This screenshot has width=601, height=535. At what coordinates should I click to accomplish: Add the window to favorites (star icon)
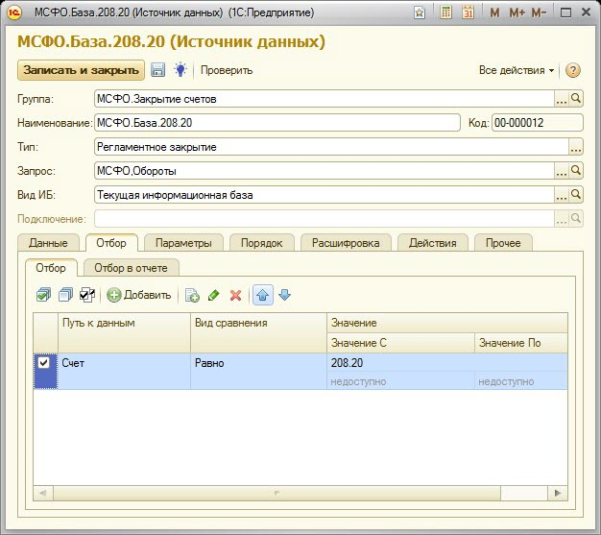tap(420, 12)
